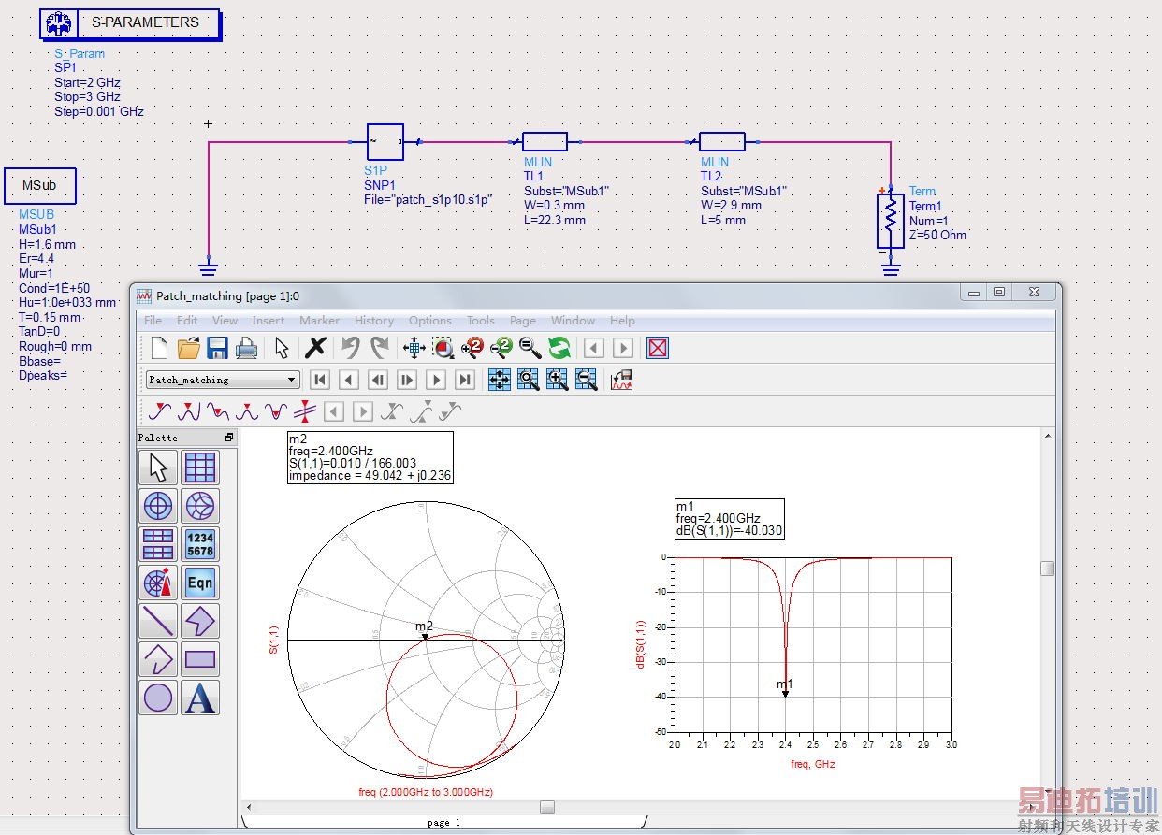Viewport: 1162px width, 835px height.
Task: Go to the first page button
Action: pyautogui.click(x=320, y=380)
